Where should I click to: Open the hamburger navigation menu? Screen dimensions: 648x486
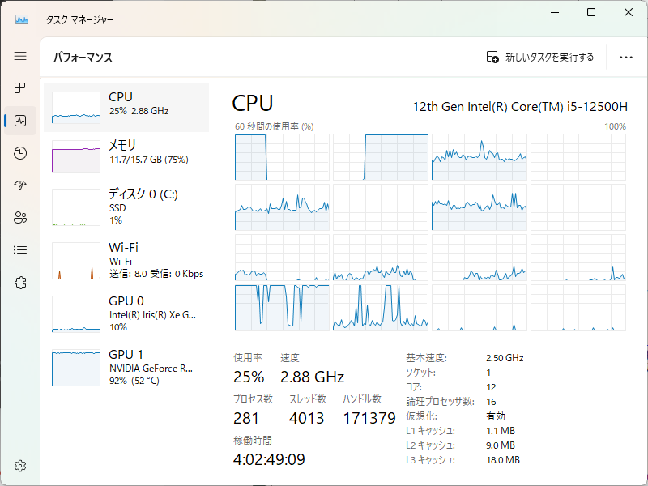click(20, 56)
